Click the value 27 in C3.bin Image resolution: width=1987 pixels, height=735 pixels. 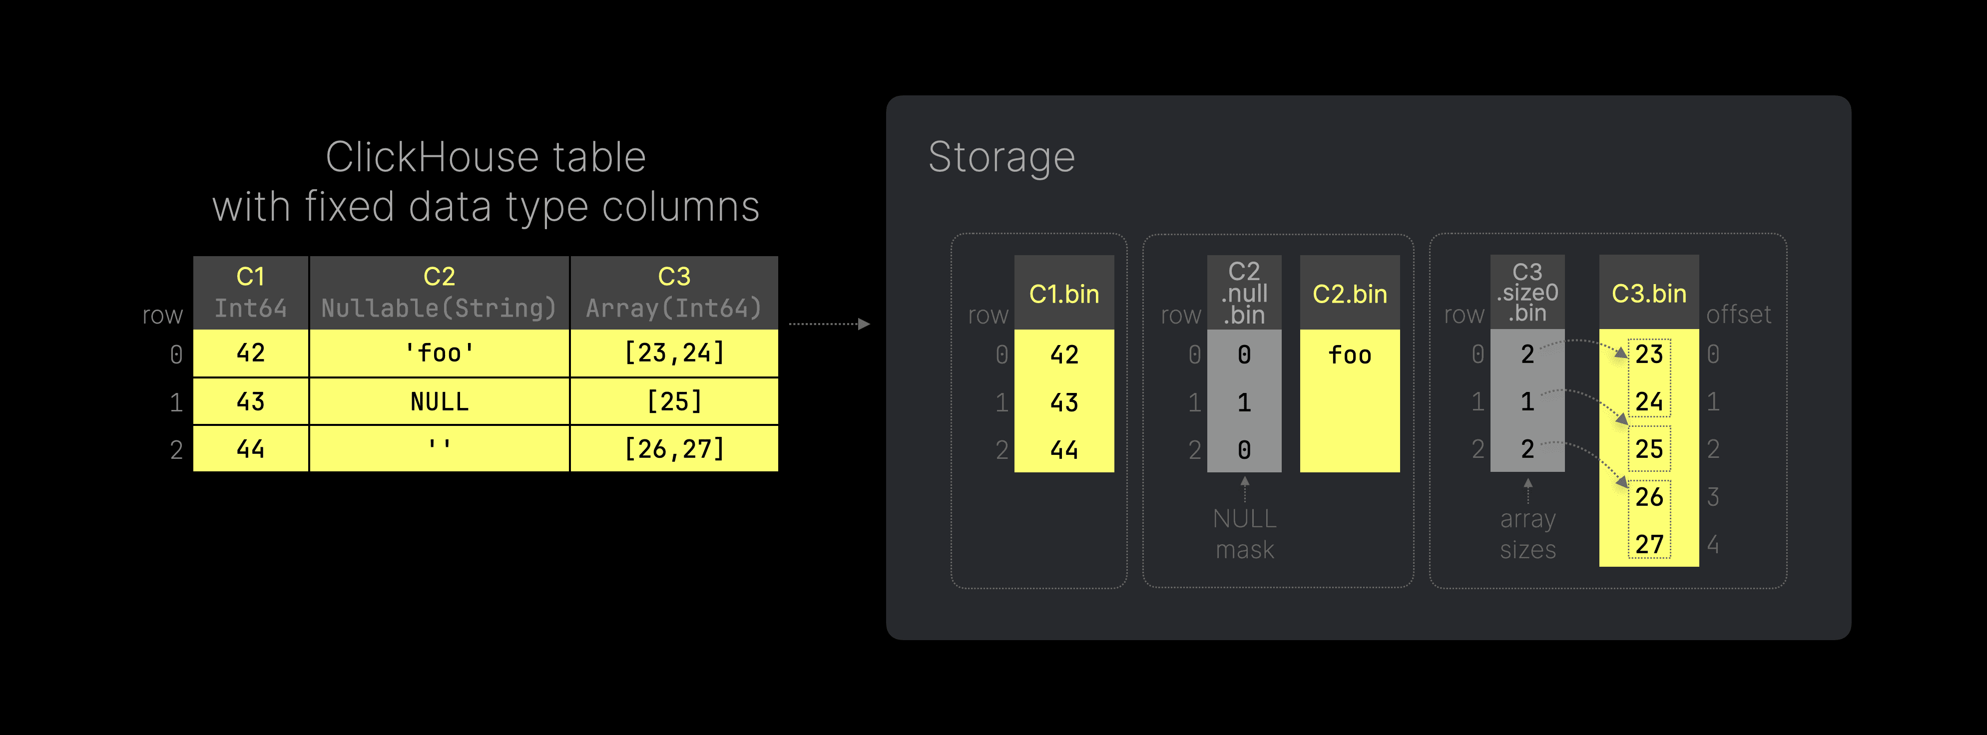(x=1649, y=544)
